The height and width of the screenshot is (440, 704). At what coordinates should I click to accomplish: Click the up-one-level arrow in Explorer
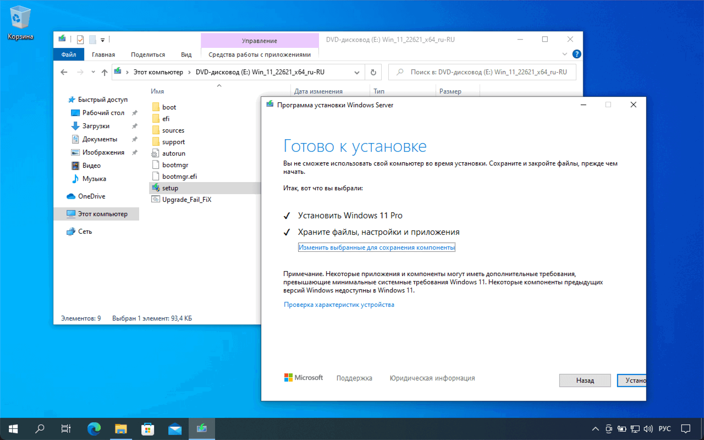105,72
